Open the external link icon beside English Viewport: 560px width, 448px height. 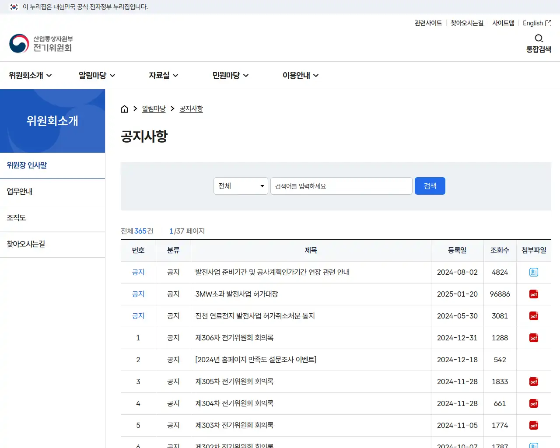(548, 23)
